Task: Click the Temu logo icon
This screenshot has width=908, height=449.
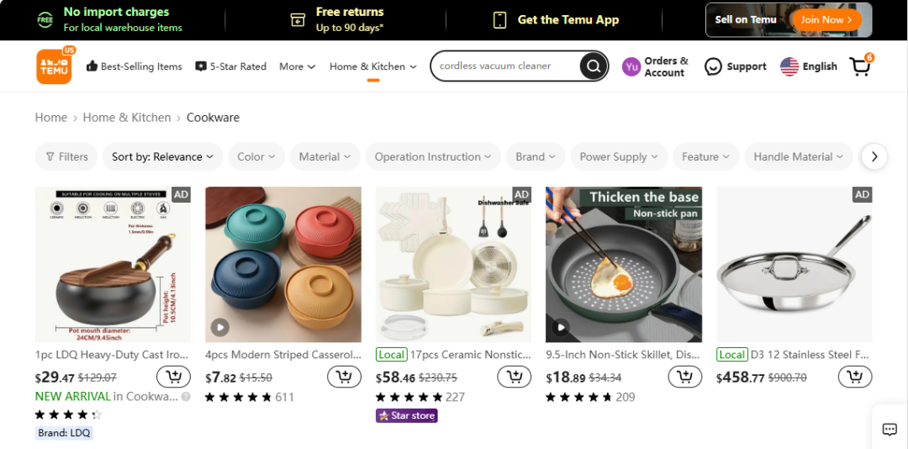Action: click(54, 66)
